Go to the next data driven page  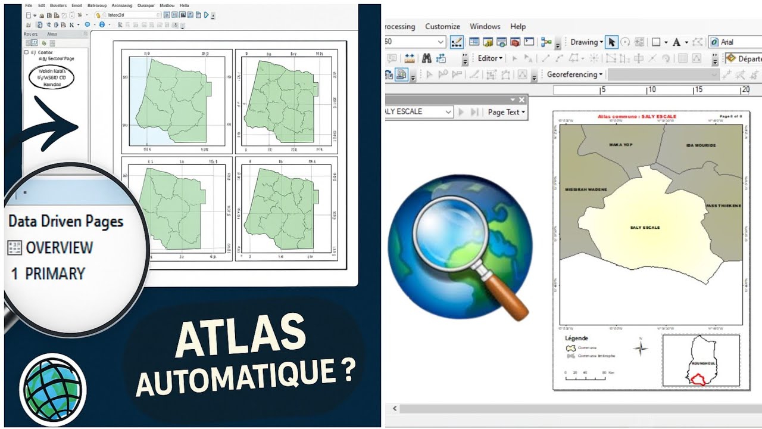pos(461,112)
